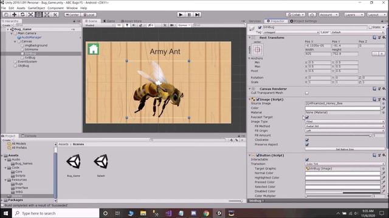Adjust the Fill Amount slider
The image size is (389, 218).
click(338, 135)
